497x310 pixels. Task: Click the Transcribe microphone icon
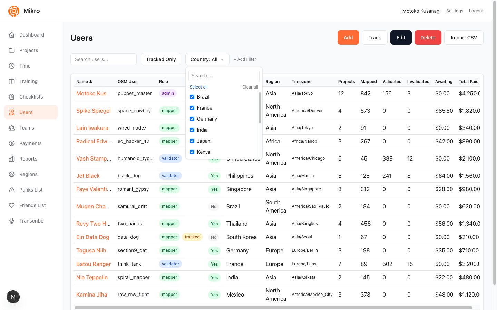pos(12,221)
